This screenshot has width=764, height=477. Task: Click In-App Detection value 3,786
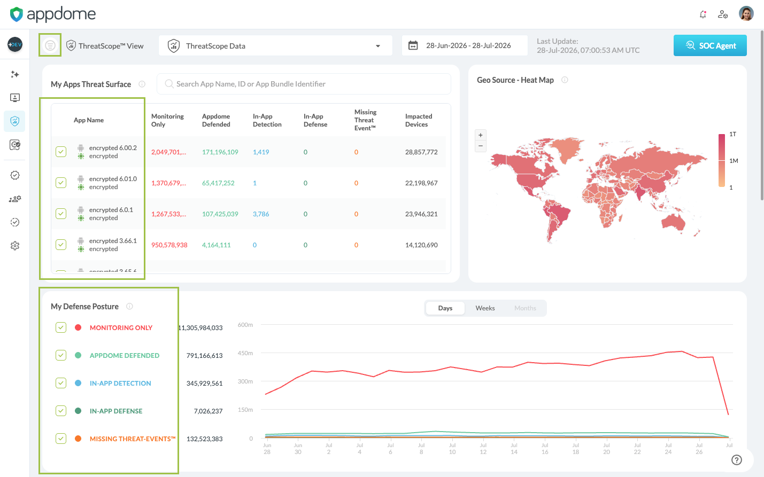[x=261, y=214]
